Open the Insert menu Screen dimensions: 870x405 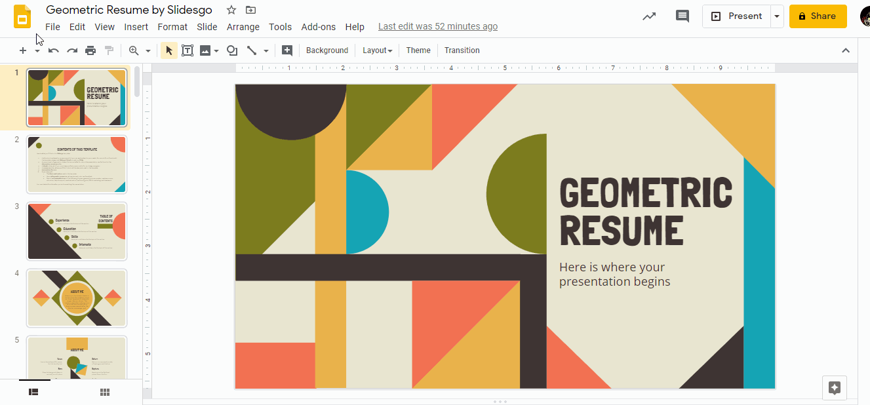coord(136,27)
